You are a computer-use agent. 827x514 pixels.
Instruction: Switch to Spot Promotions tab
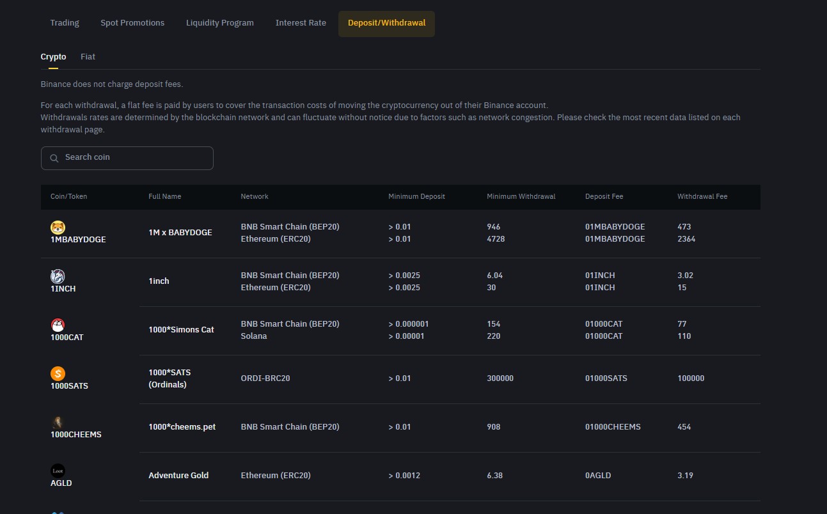(132, 23)
